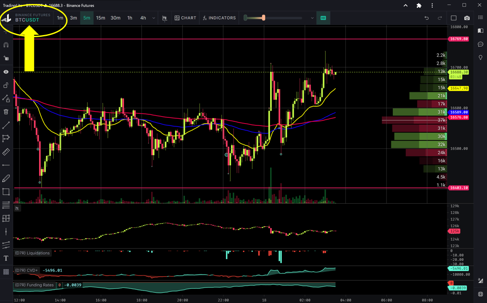This screenshot has width=487, height=303.
Task: Enable the HD toggle in the toolbar
Action: [323, 18]
